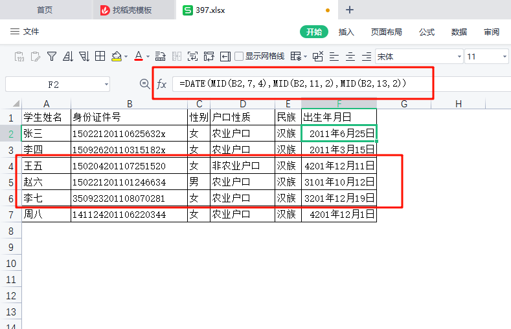
Task: Toggle the 显示网格线 checkbox
Action: pyautogui.click(x=239, y=56)
